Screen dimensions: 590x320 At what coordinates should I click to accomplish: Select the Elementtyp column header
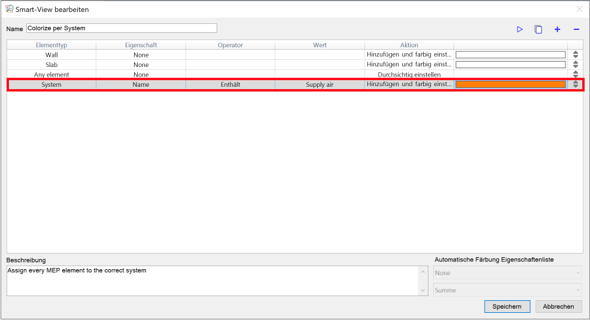coord(51,45)
